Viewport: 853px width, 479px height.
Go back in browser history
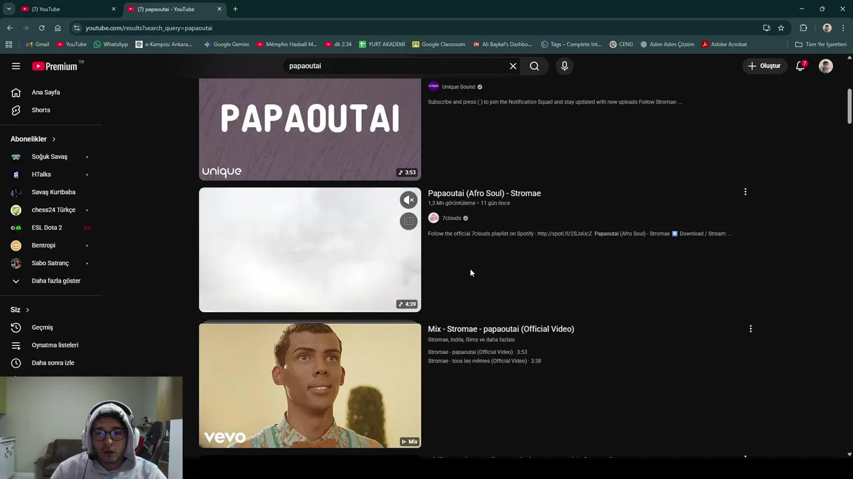pyautogui.click(x=9, y=28)
